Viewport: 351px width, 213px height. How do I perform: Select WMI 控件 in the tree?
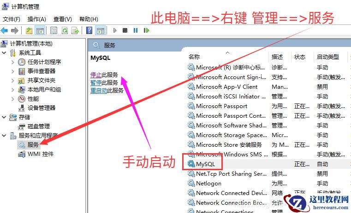click(41, 154)
